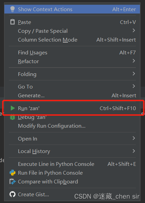Click the GitHub Create Gist icon

click(13, 194)
